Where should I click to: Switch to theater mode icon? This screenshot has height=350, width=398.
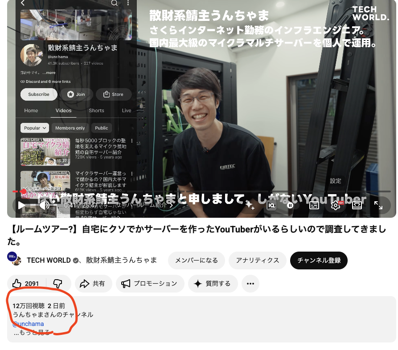pyautogui.click(x=357, y=205)
